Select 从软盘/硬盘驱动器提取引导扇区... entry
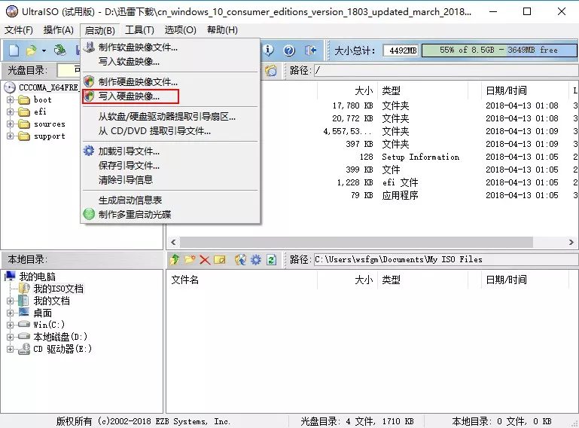The height and width of the screenshot is (428, 579). [x=170, y=117]
